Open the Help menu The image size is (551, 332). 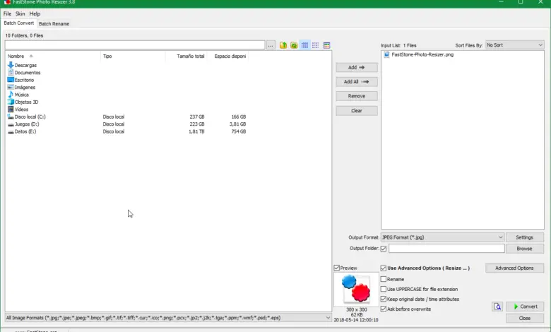point(35,13)
